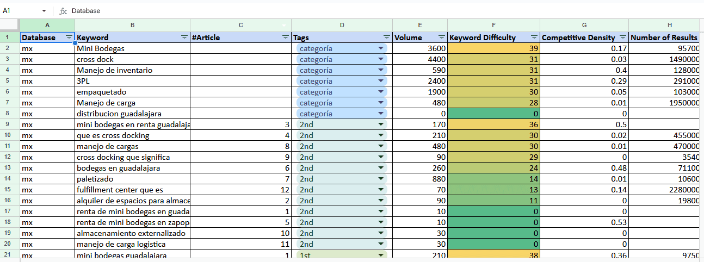This screenshot has height=262, width=704.
Task: Select the "cross dock" keyword cell
Action: pyautogui.click(x=132, y=59)
